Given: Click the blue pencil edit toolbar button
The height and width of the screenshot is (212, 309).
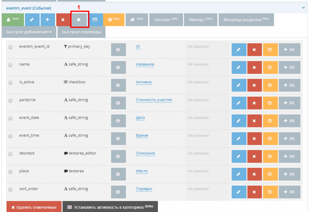Looking at the screenshot, I should (32, 19).
